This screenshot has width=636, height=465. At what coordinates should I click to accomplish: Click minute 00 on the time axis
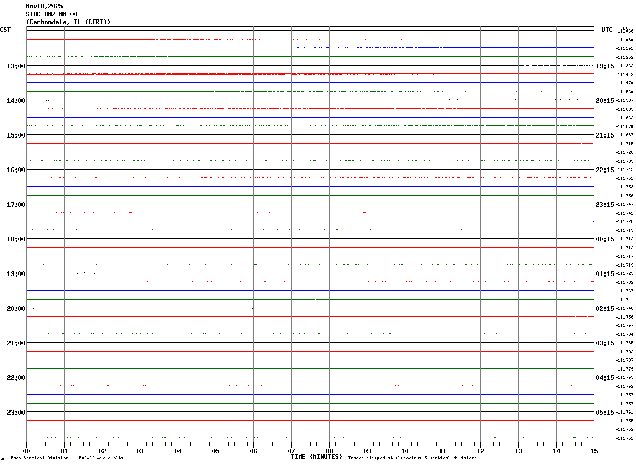coord(26,451)
